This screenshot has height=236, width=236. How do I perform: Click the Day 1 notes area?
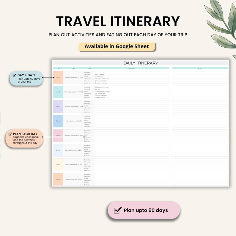[200, 78]
